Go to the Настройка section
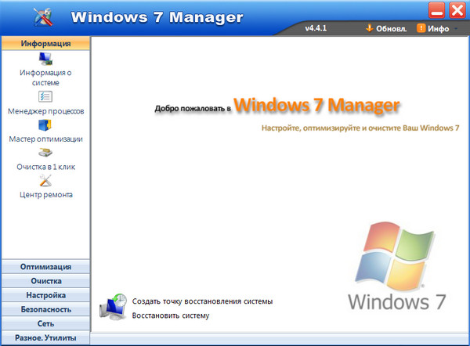Image resolution: width=470 pixels, height=346 pixels. pos(45,295)
